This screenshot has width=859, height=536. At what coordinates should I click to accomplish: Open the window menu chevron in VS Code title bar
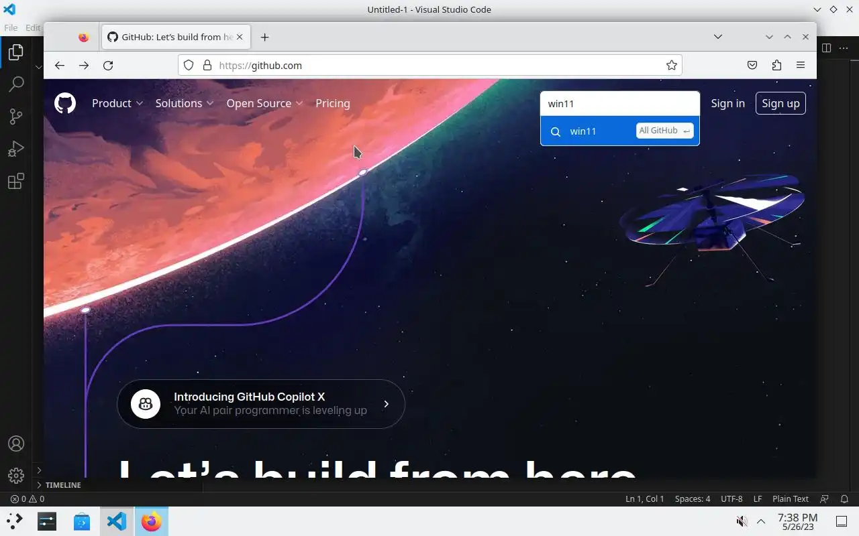tap(817, 9)
